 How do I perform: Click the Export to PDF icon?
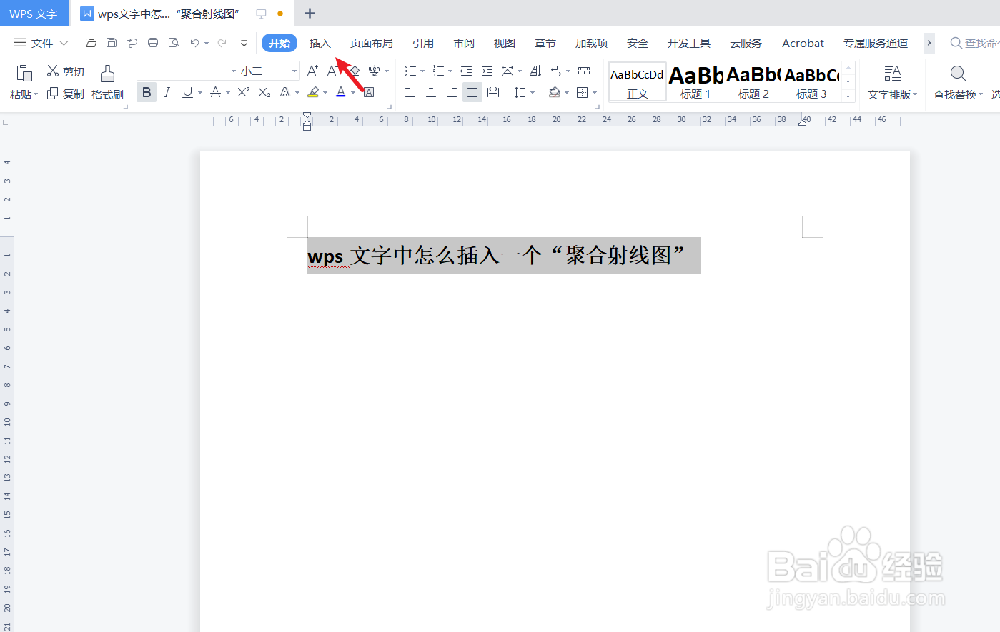pos(132,43)
